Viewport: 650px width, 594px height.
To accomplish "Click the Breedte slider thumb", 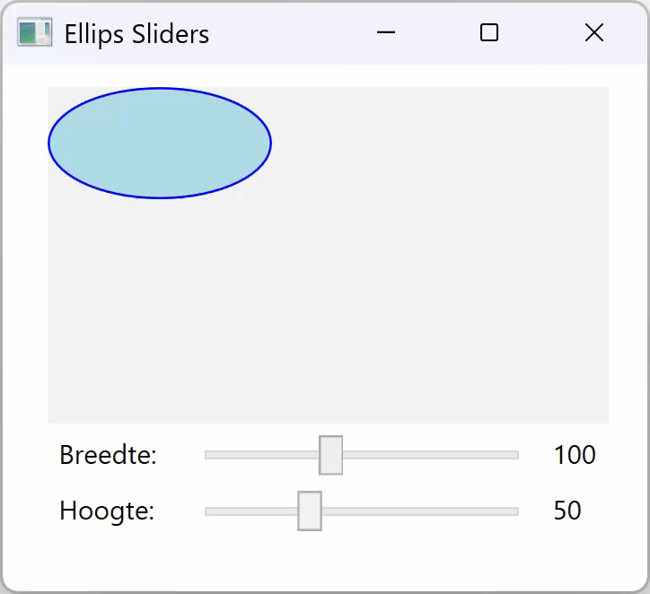I will tap(330, 455).
